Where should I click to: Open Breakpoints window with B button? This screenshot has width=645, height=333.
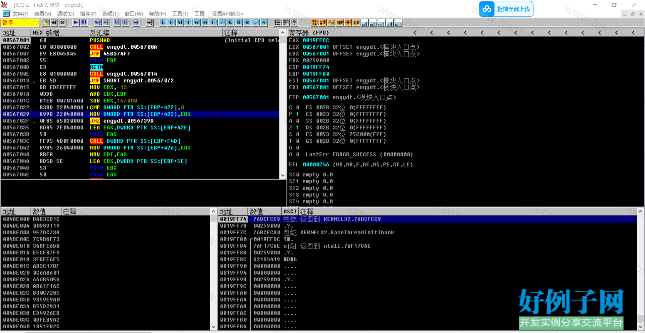tap(239, 22)
